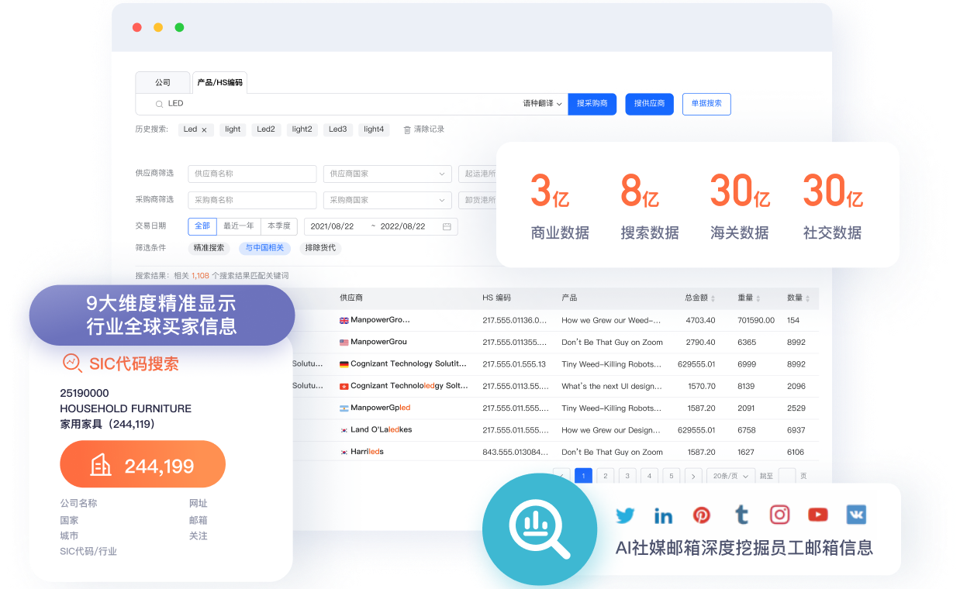Open the YouTube icon
Screen dimensions: 960x589
(x=817, y=515)
